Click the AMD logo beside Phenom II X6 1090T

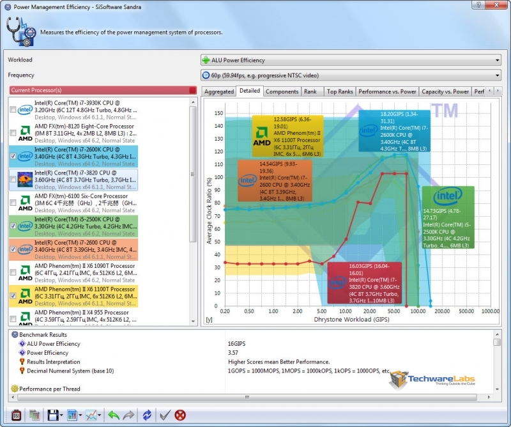[25, 273]
